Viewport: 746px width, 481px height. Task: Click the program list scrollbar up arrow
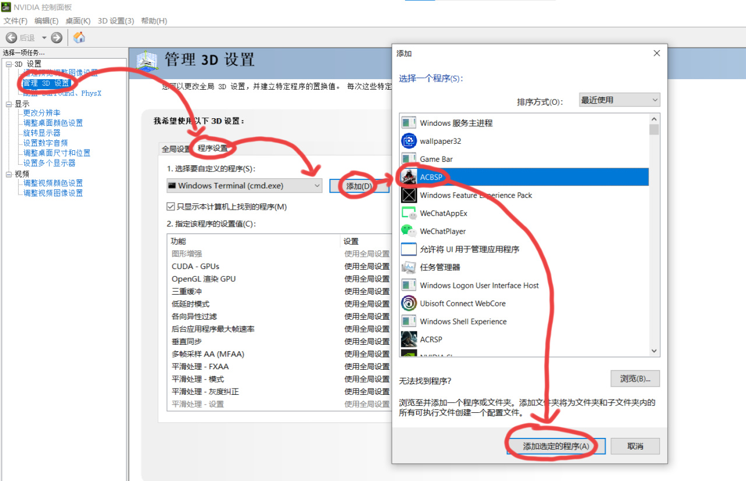(654, 118)
